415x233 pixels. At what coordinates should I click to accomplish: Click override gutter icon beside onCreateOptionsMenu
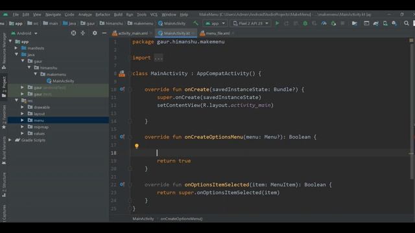tap(122, 137)
